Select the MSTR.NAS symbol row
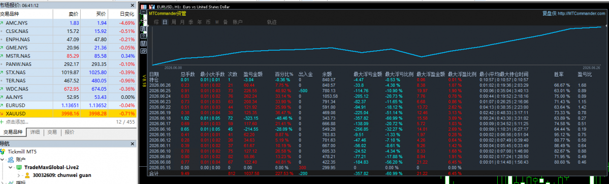Viewport: 609px width, 184px height. point(68,56)
